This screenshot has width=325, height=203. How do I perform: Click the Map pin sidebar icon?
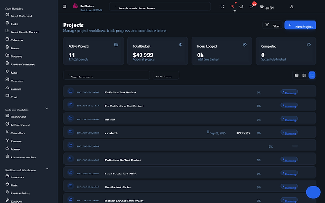point(7,71)
